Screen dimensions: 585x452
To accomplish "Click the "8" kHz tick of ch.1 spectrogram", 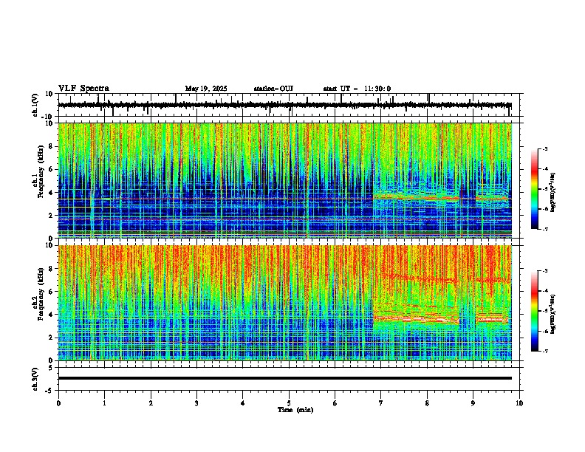I will pos(52,146).
